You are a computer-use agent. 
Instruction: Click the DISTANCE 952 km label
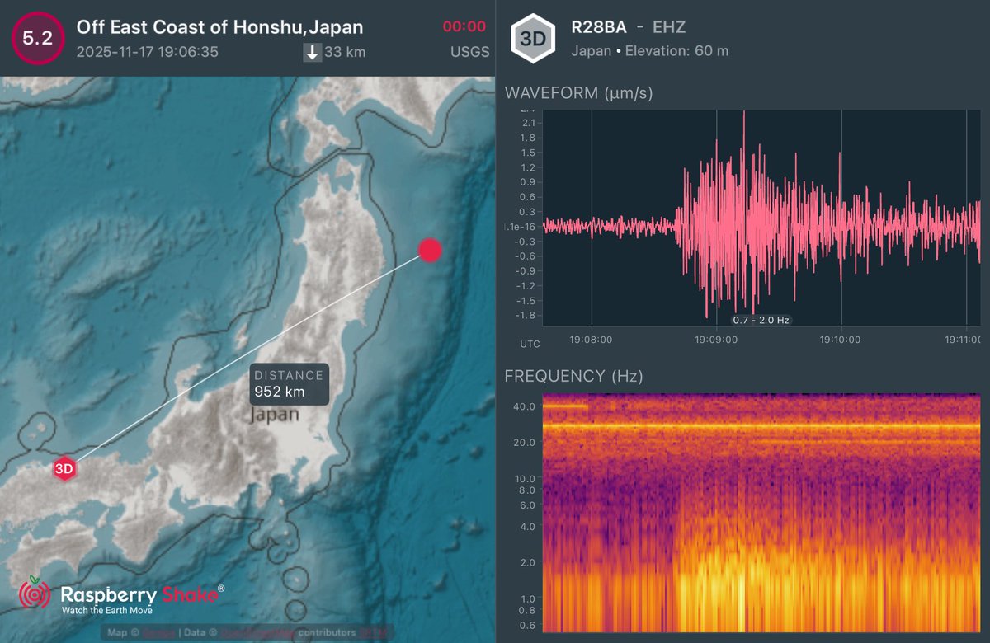(289, 384)
